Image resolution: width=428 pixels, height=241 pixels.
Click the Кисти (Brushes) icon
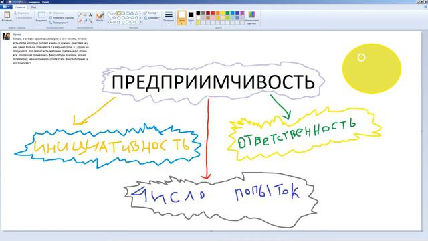point(100,15)
